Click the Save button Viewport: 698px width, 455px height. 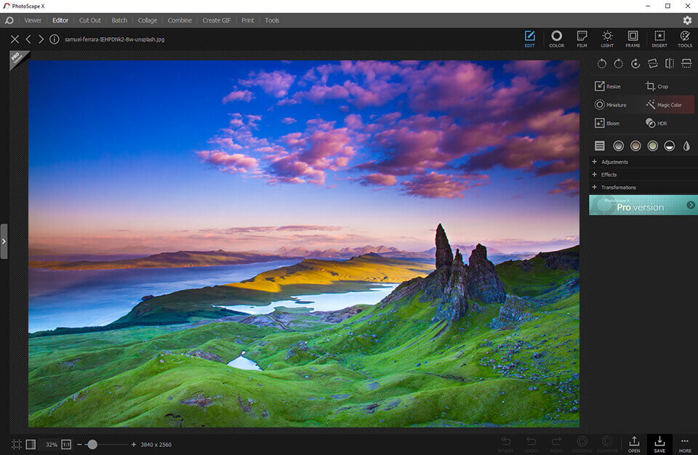[659, 444]
